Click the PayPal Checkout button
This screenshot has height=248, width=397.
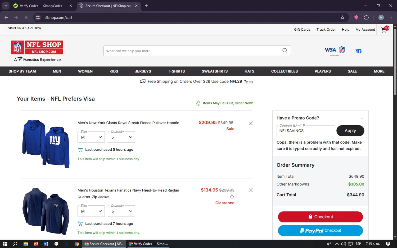(320, 231)
